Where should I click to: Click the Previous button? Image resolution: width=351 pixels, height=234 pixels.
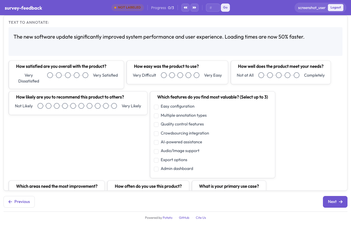click(19, 202)
